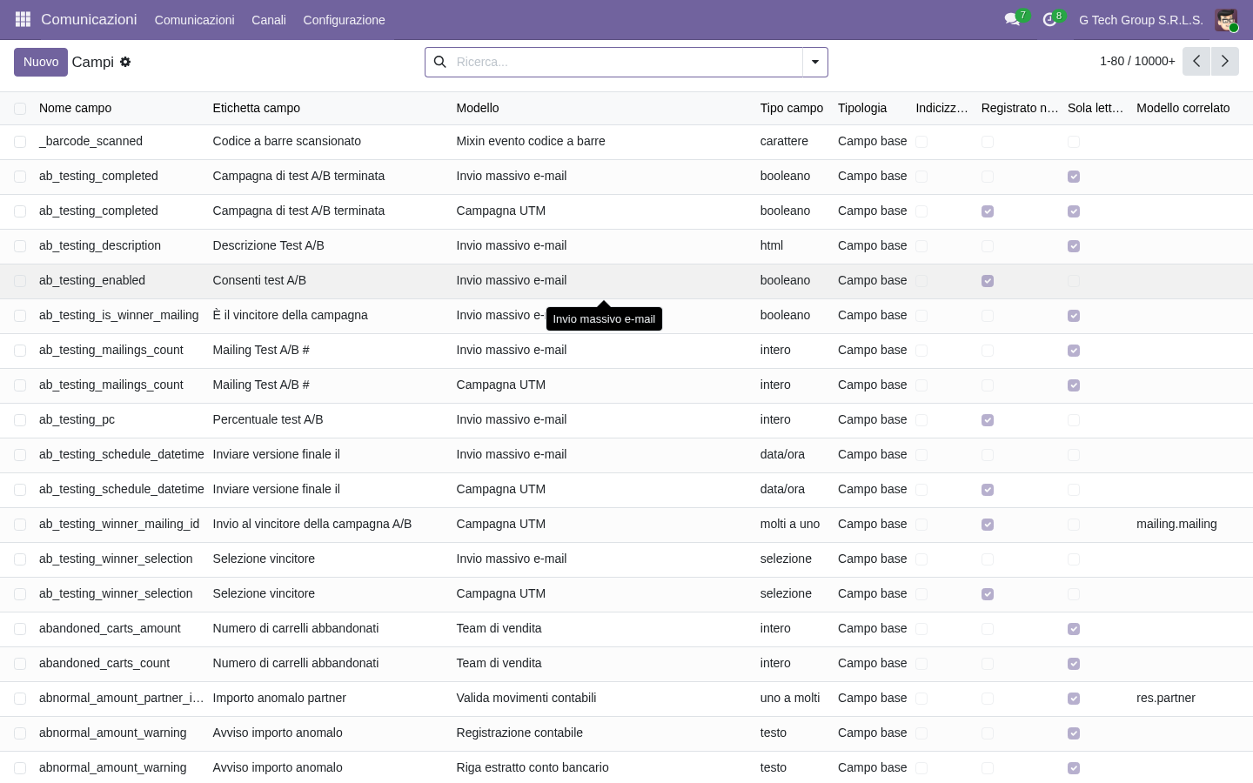The width and height of the screenshot is (1253, 783).
Task: Open the G Tech Group S.R.L.S. company switcher
Action: [x=1141, y=20]
